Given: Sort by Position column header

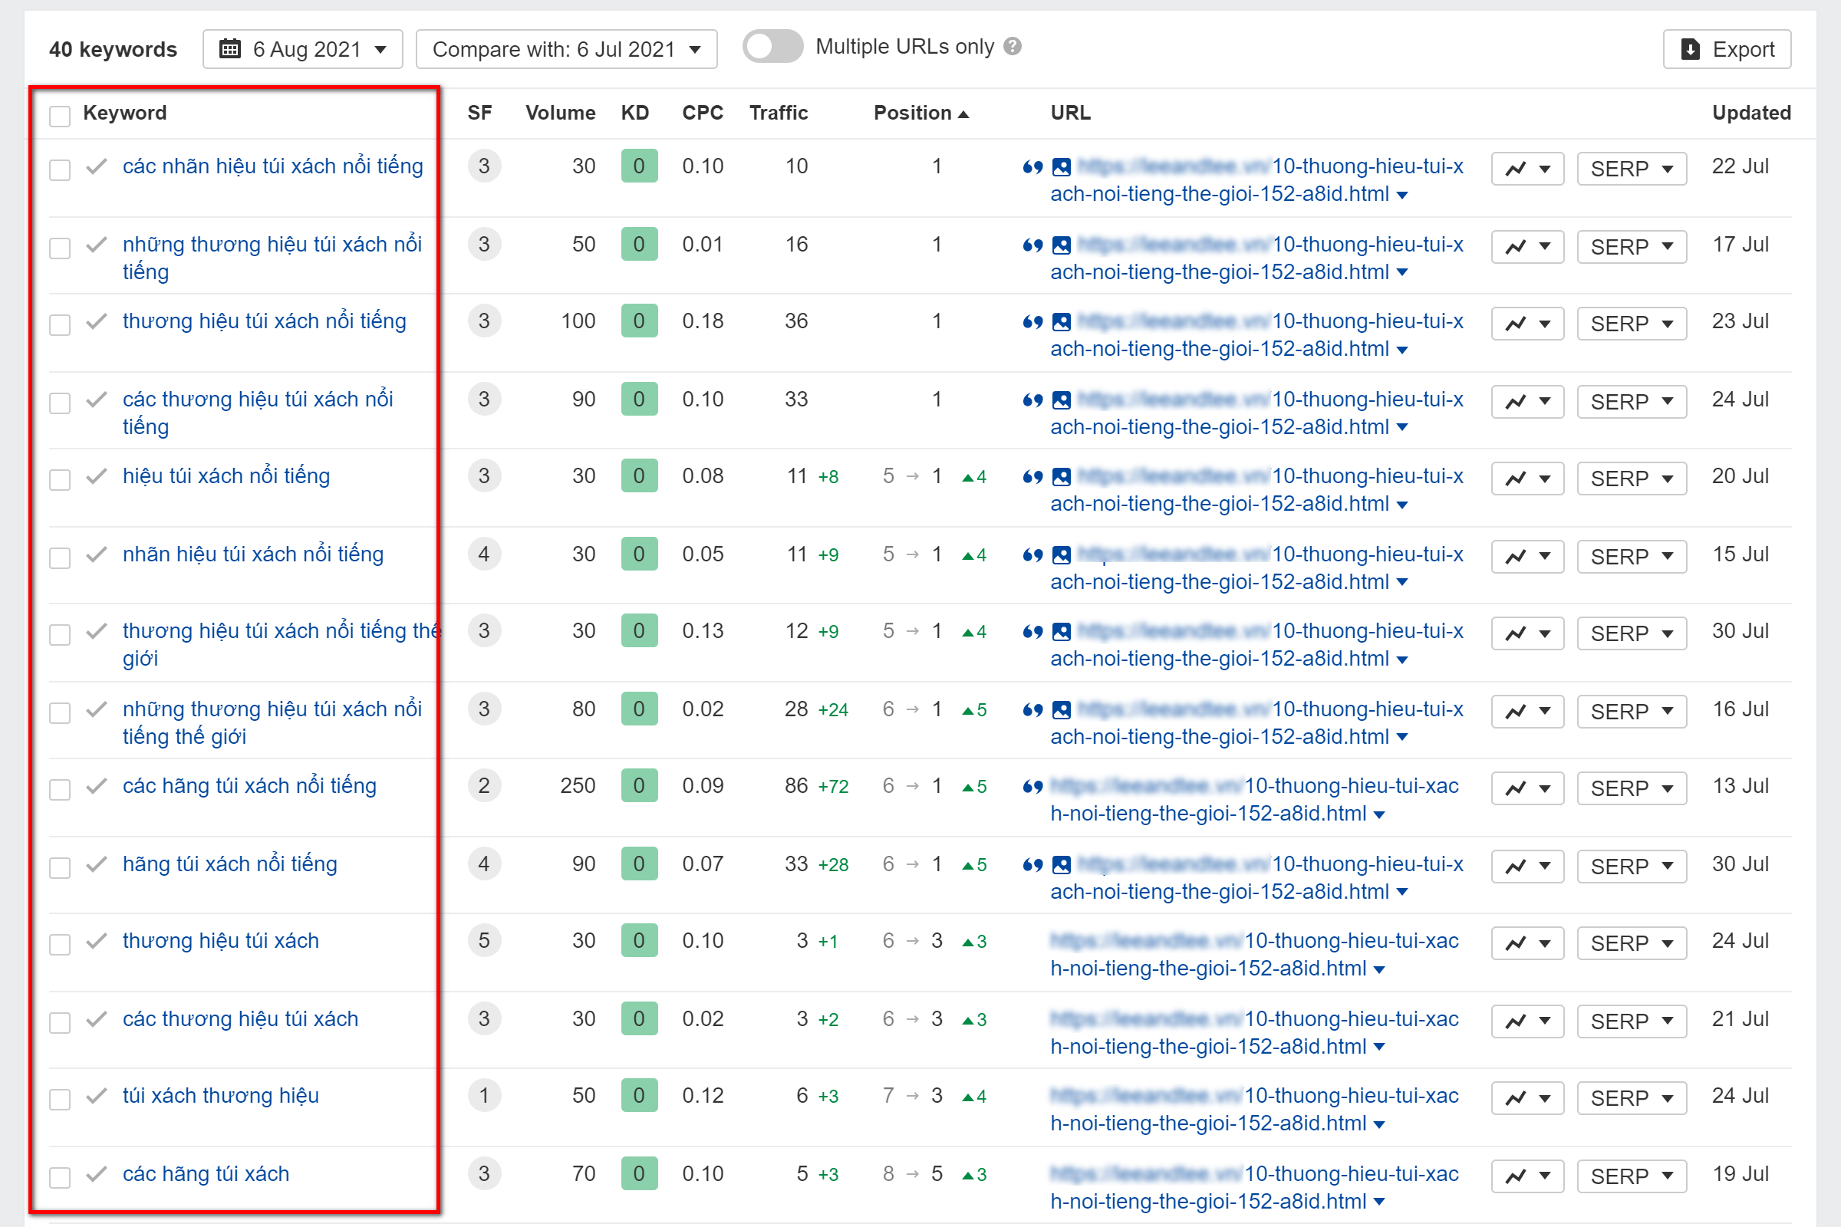Looking at the screenshot, I should (921, 113).
